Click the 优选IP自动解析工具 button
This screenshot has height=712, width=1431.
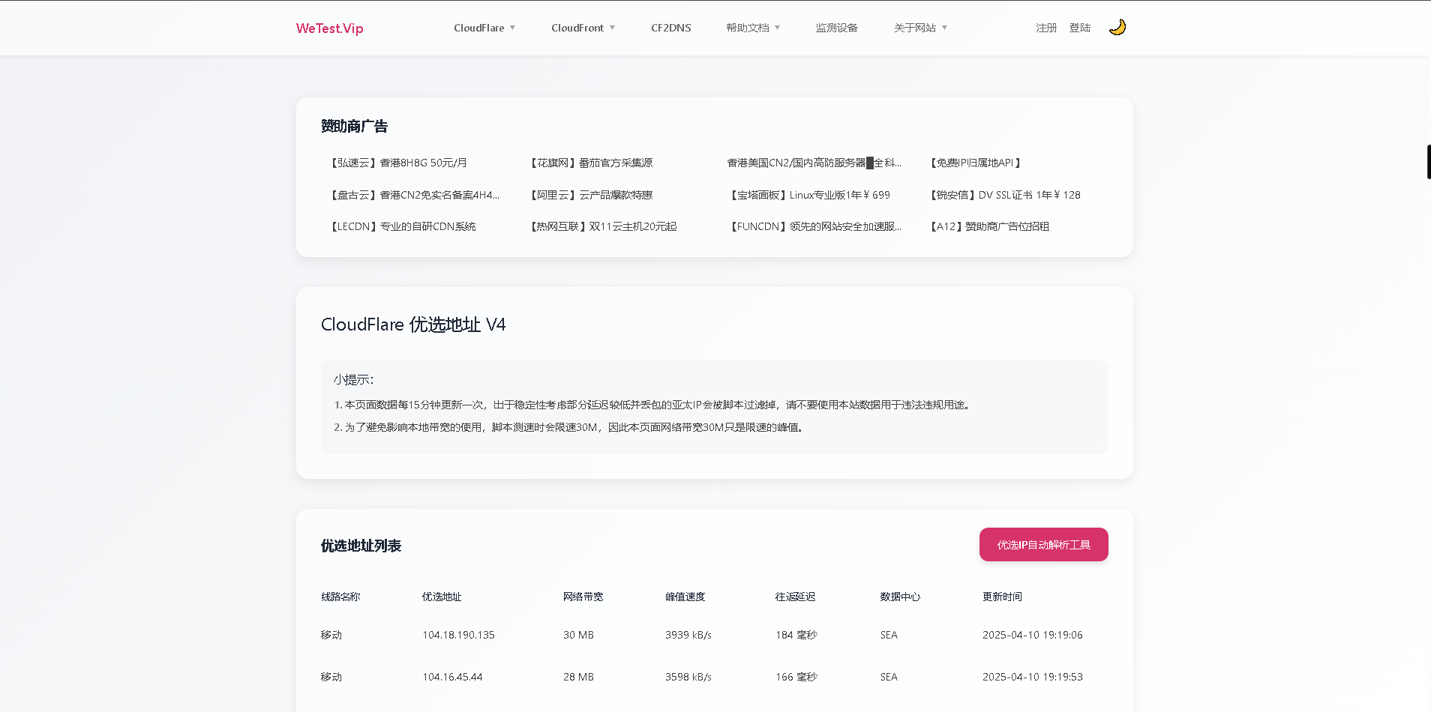(1044, 545)
